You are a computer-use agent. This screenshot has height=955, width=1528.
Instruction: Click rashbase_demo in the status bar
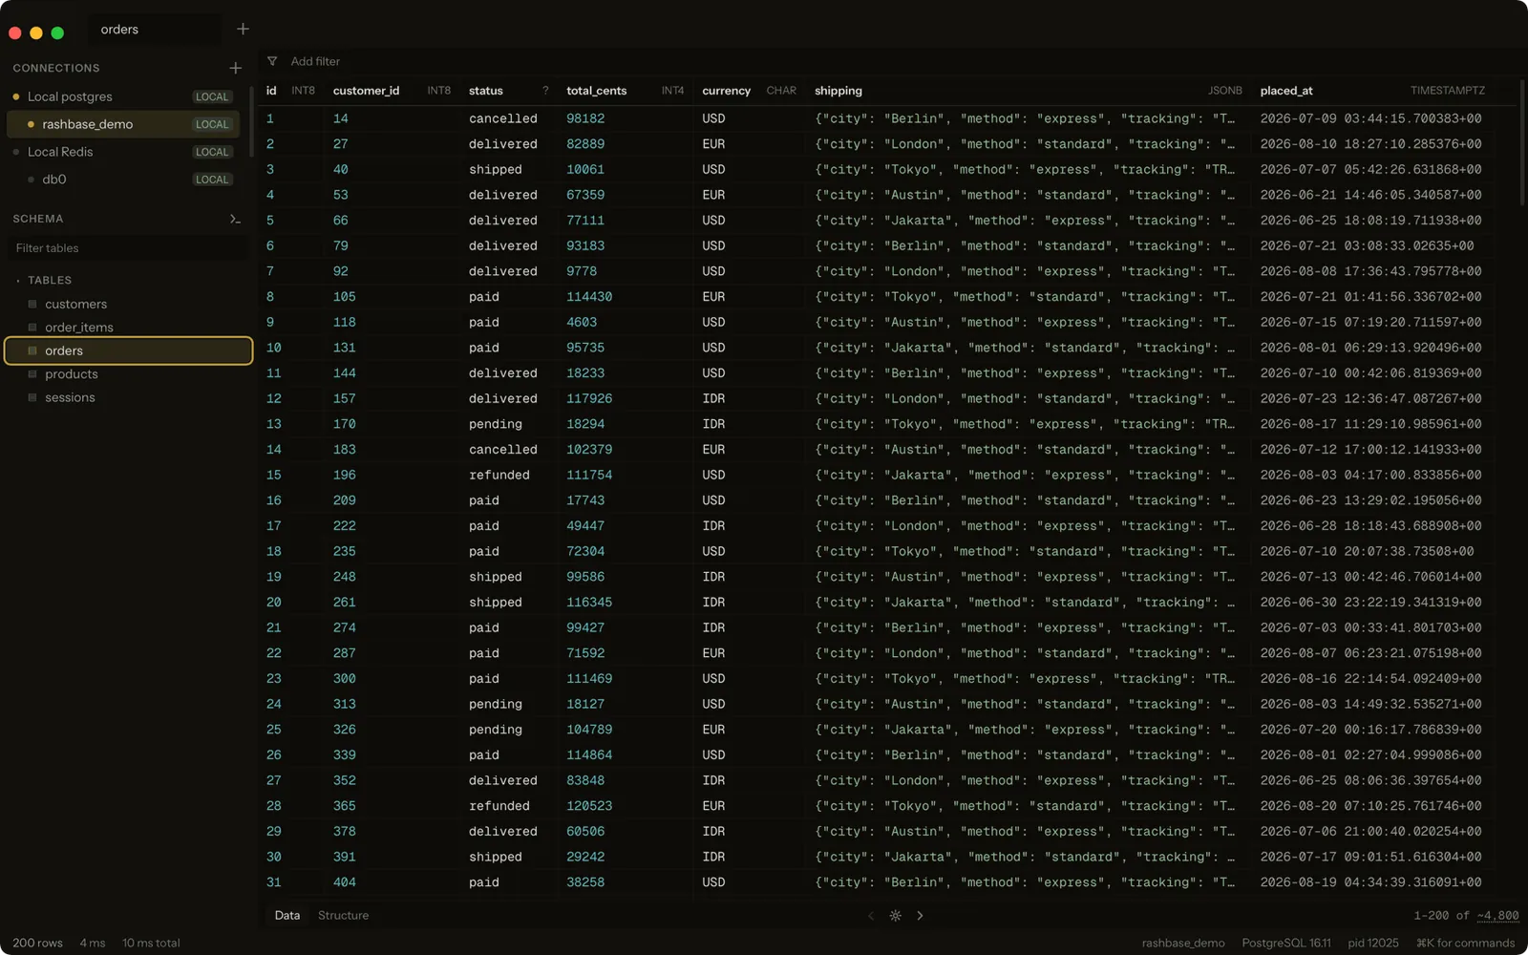(x=1183, y=944)
